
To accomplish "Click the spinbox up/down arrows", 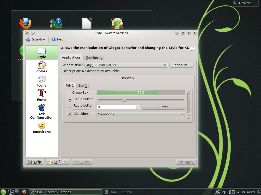I will point(137,107).
